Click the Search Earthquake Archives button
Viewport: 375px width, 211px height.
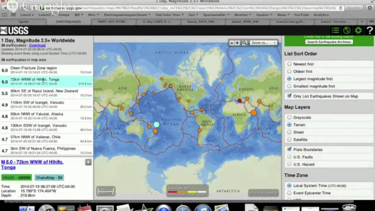click(x=329, y=42)
